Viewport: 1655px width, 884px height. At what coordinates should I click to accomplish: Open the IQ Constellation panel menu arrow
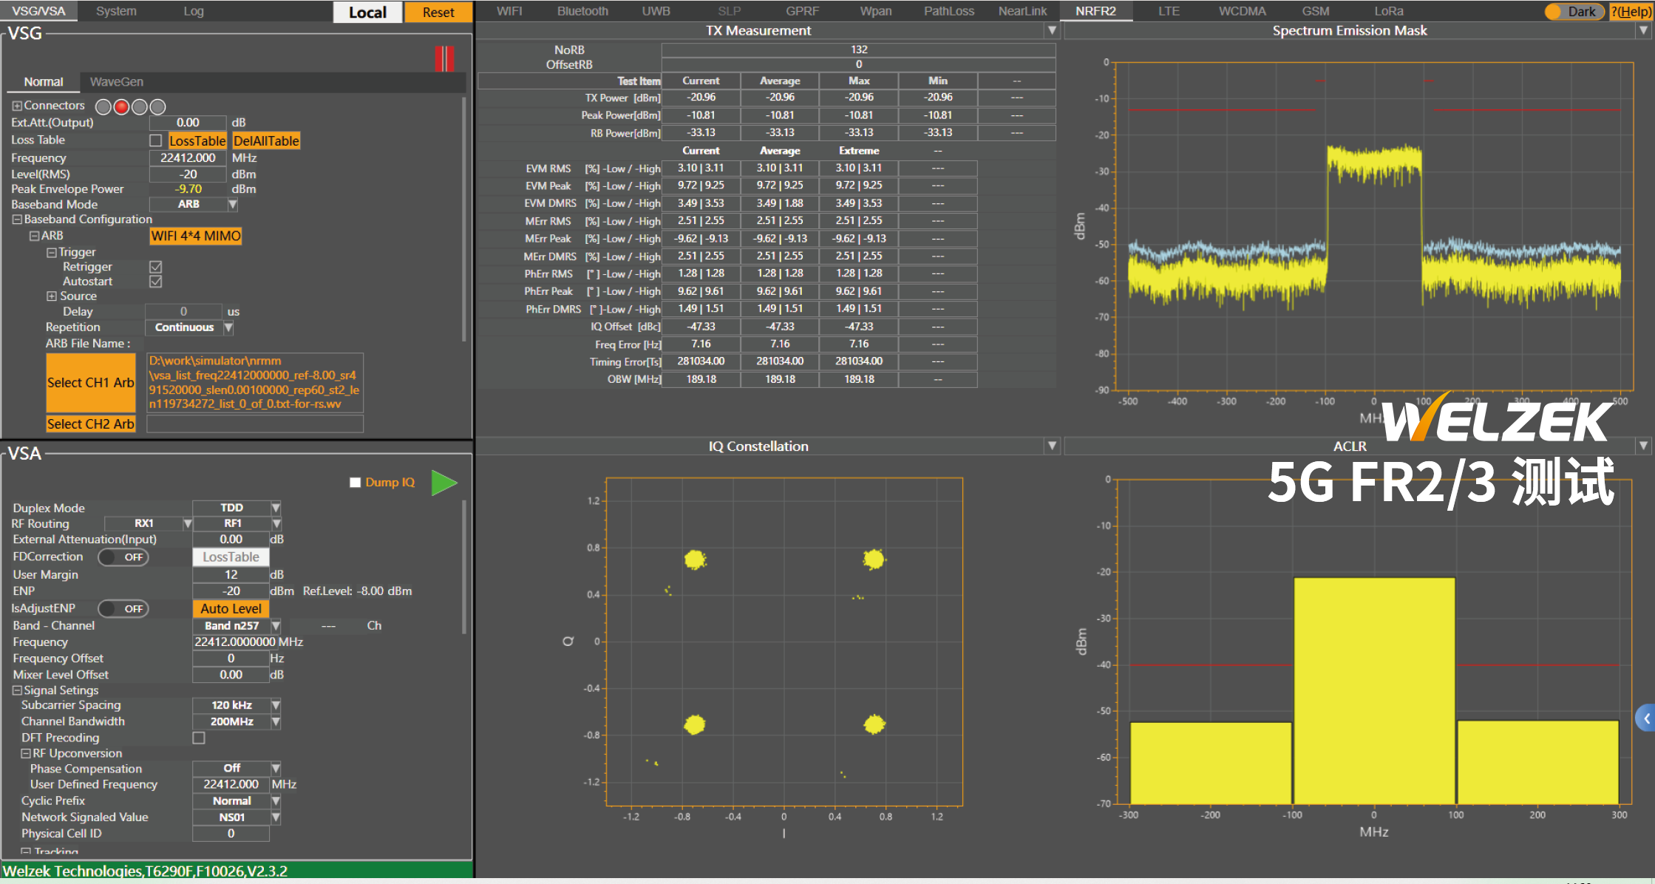click(1052, 446)
